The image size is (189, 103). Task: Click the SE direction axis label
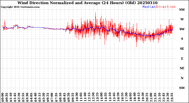coord(182,49)
